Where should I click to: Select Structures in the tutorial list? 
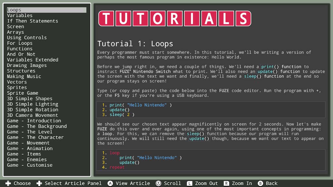(x=21, y=71)
